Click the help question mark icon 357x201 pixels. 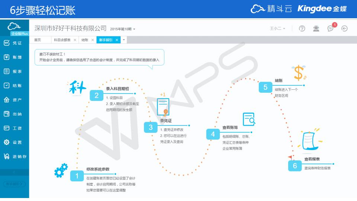pyautogui.click(x=302, y=29)
